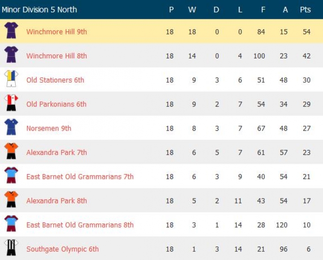Open Winchmore Hill 8th team link
Screen dimensions: 323x260
(57, 56)
